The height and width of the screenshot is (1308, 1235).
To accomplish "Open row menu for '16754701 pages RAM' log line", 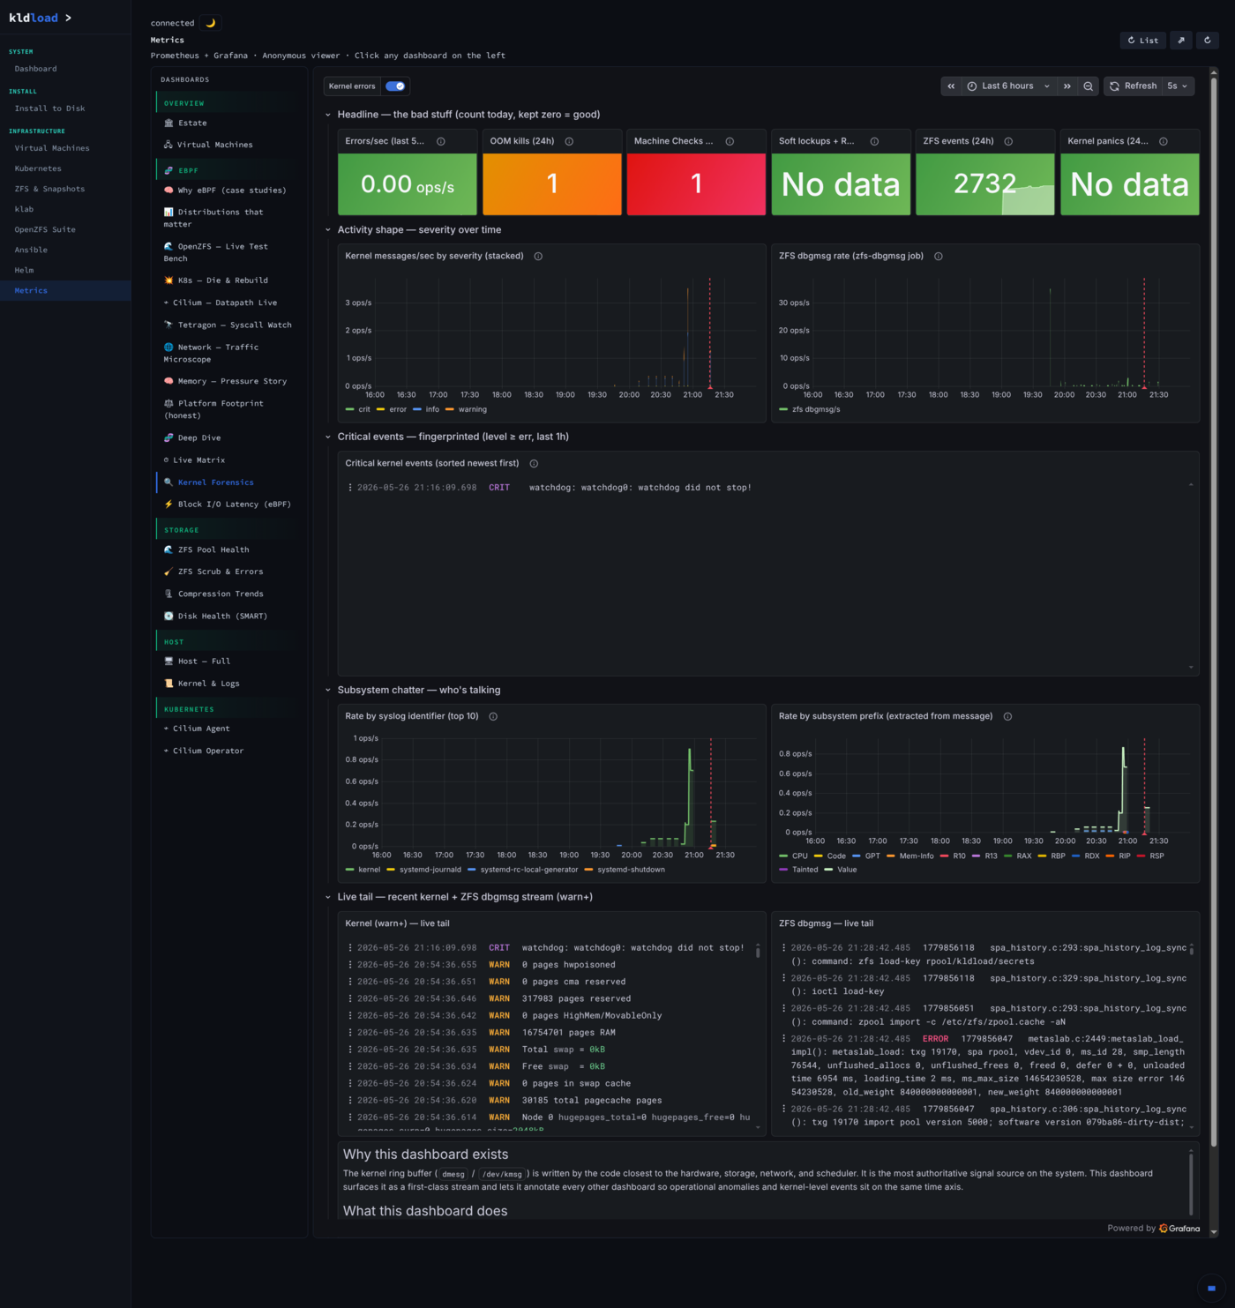I will coord(350,1033).
